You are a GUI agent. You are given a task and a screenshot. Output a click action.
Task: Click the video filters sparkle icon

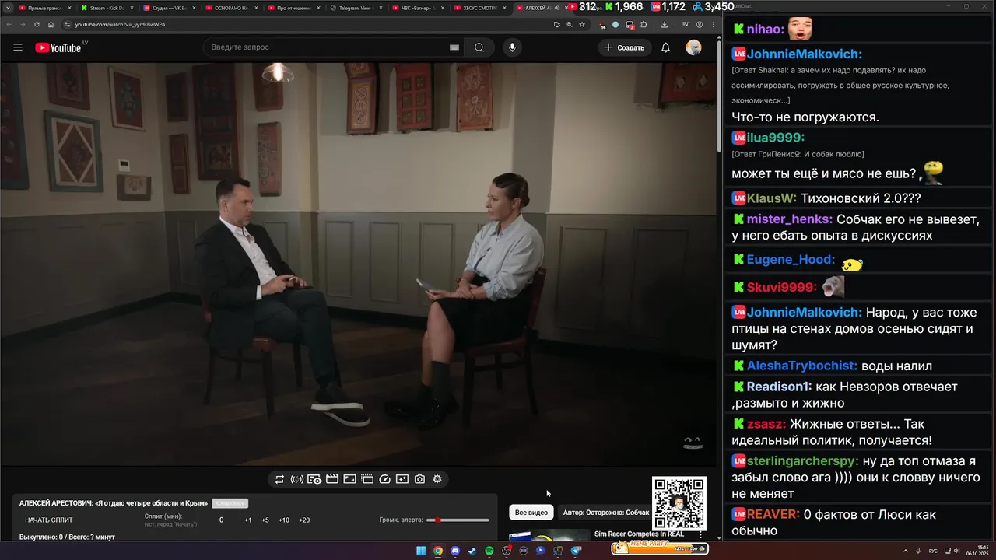(402, 479)
